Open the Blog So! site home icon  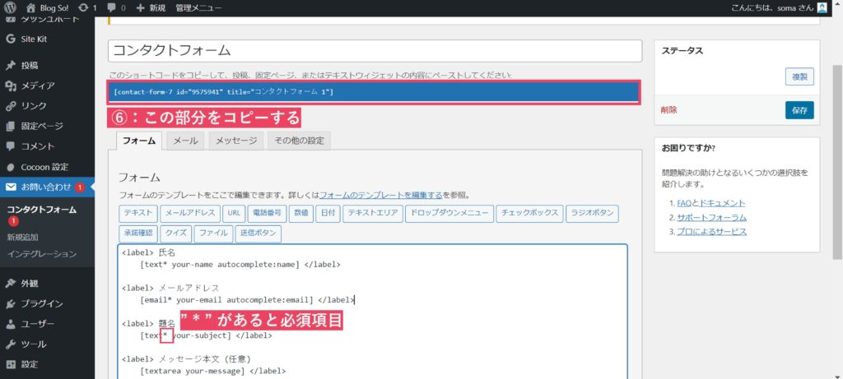tap(30, 8)
